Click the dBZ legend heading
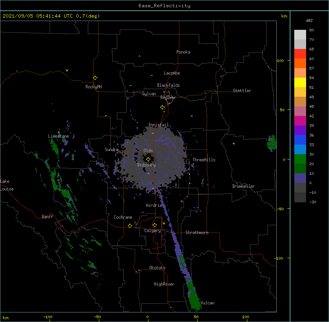The height and width of the screenshot is (322, 329). (x=309, y=21)
